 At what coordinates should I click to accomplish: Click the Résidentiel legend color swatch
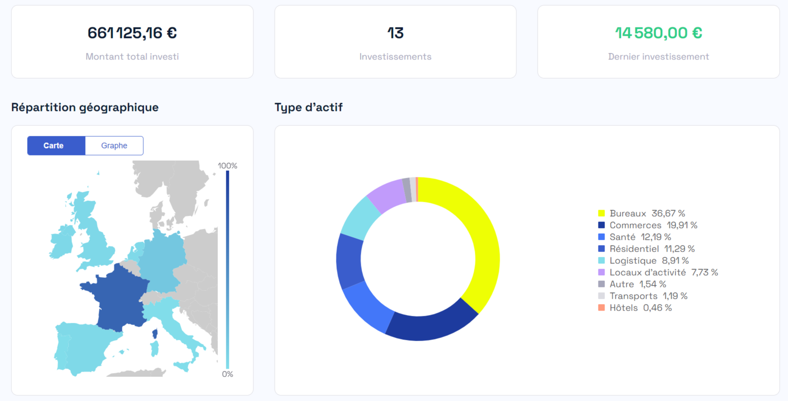tap(601, 249)
